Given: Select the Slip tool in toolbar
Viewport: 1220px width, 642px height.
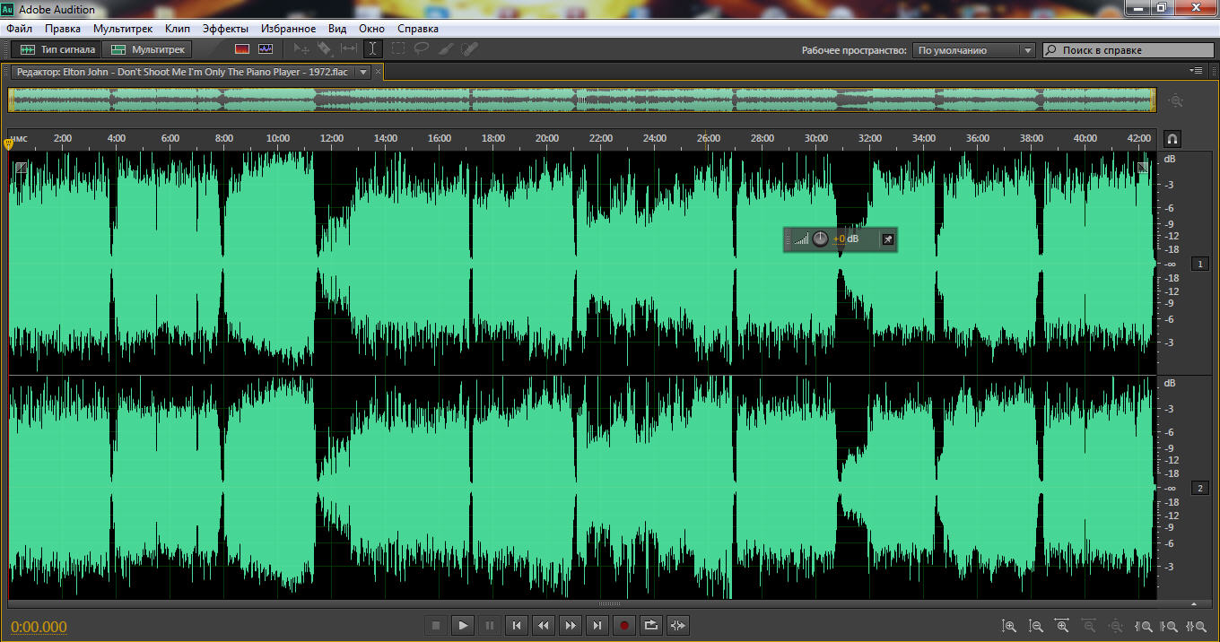Looking at the screenshot, I should [349, 49].
